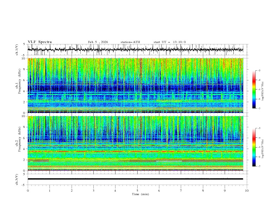Click the 'station=ATH' label

coord(130,42)
